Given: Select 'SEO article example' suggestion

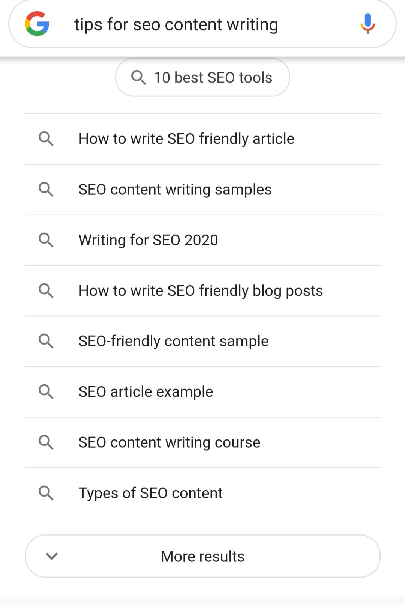Looking at the screenshot, I should click(x=145, y=391).
